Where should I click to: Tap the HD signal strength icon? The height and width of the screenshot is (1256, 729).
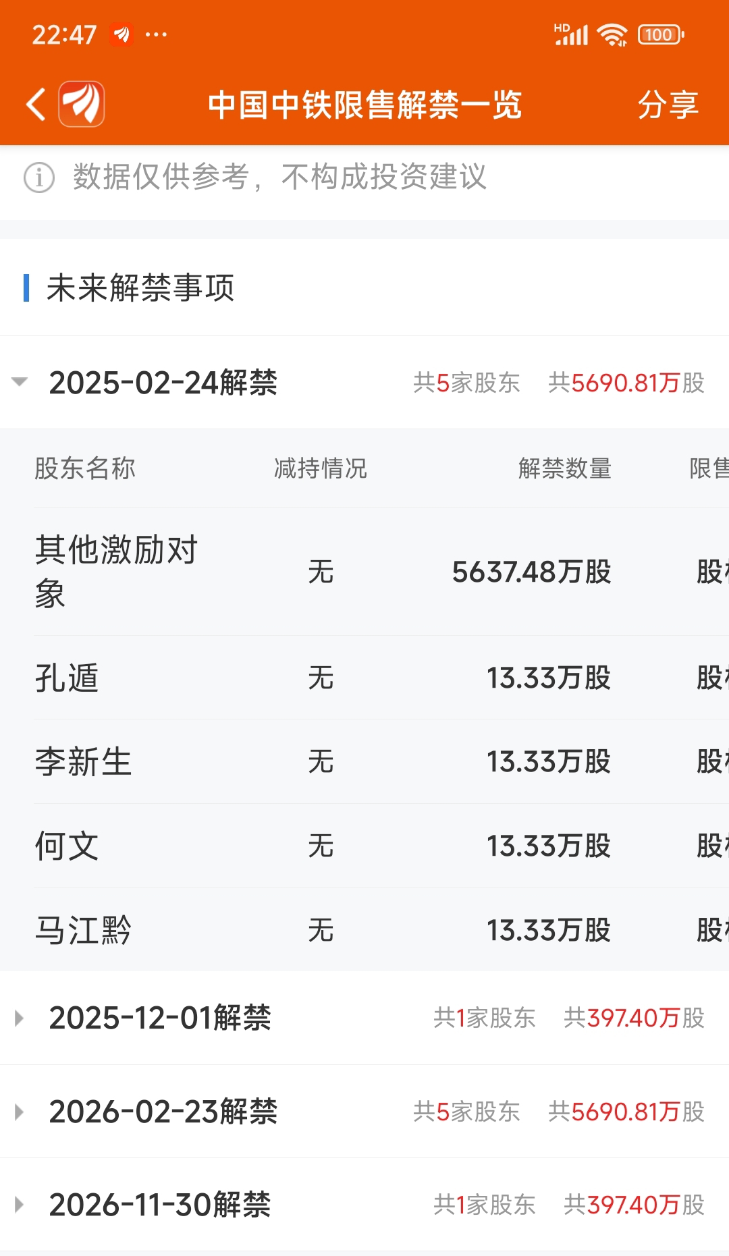point(571,34)
